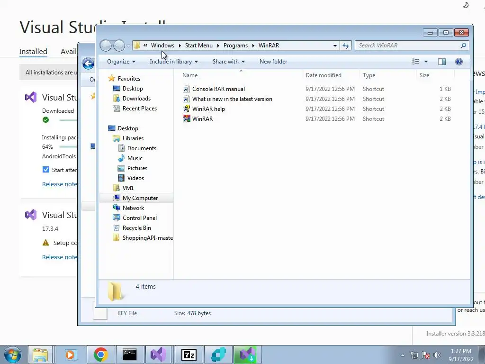This screenshot has width=485, height=364.
Task: Open the Music library
Action: point(135,158)
